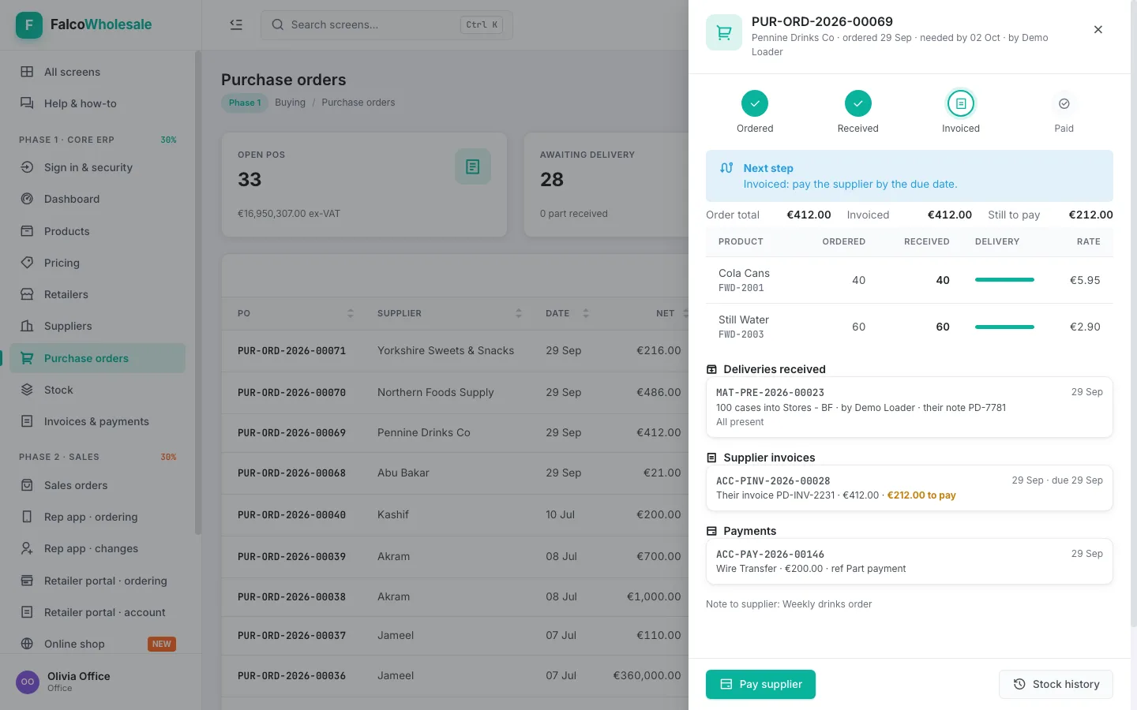
Task: Click the Ordered step checkmark icon
Action: point(755,103)
